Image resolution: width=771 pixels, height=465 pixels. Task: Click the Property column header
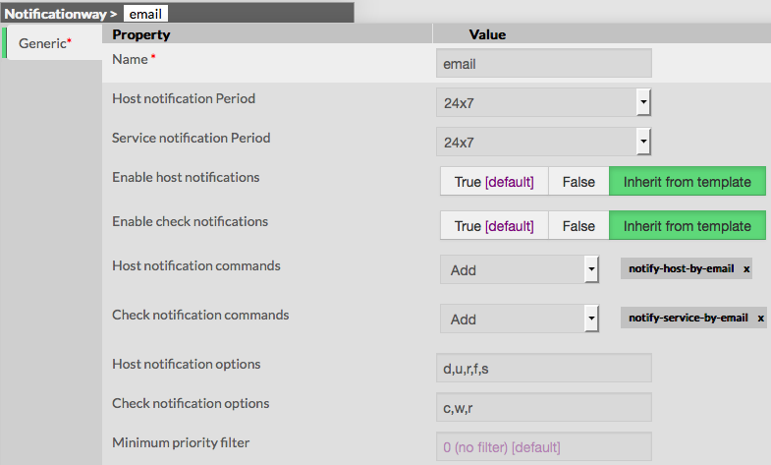coord(141,34)
